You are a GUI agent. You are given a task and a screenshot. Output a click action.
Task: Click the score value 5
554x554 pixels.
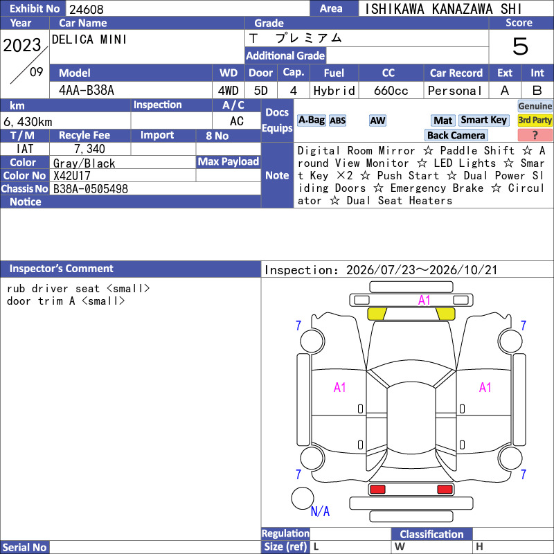[521, 46]
